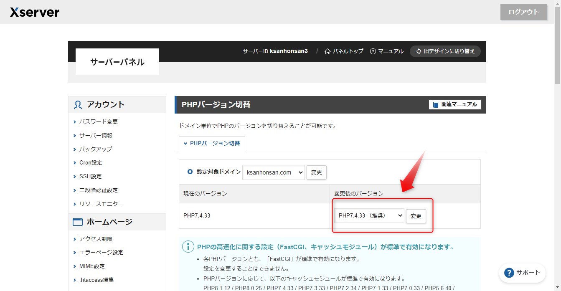Click the ログアウト button

point(523,12)
